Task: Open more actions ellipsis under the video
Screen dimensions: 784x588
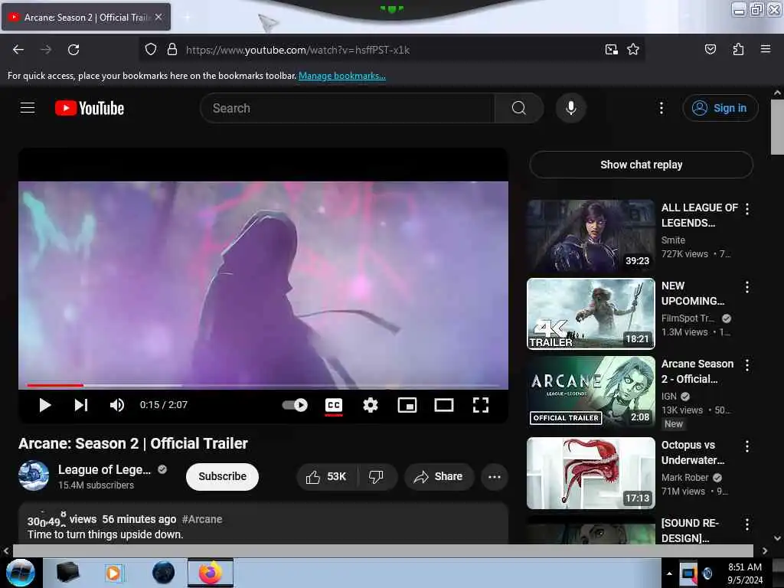Action: click(x=495, y=477)
